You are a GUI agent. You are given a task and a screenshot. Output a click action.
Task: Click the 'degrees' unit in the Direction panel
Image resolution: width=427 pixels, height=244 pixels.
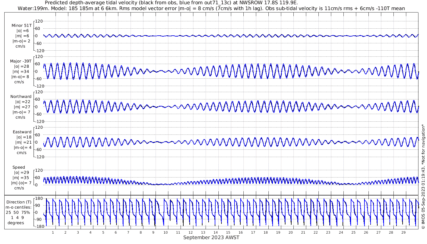[x=16, y=223]
